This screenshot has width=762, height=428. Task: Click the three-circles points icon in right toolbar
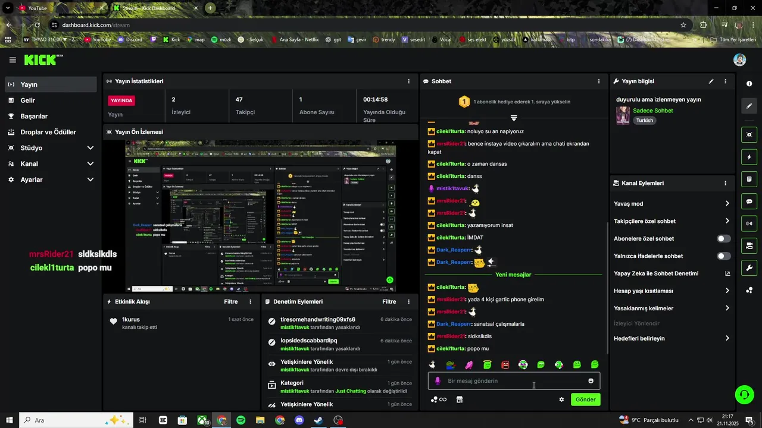pos(749,290)
